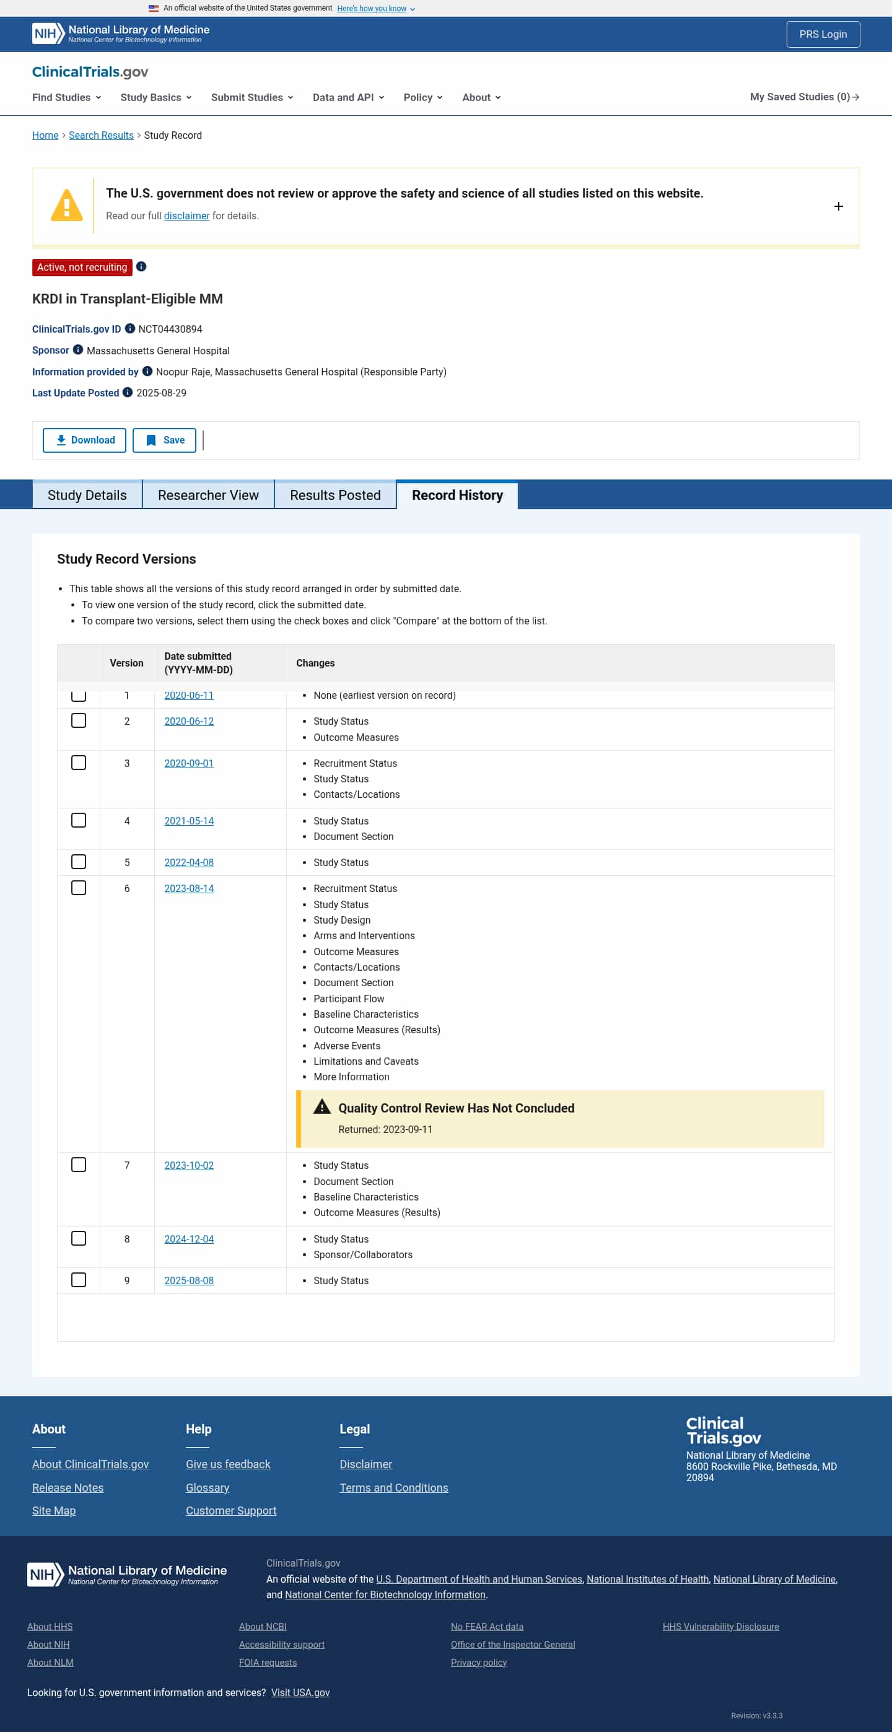Open the disclaimer link in the warning banner

click(x=187, y=216)
